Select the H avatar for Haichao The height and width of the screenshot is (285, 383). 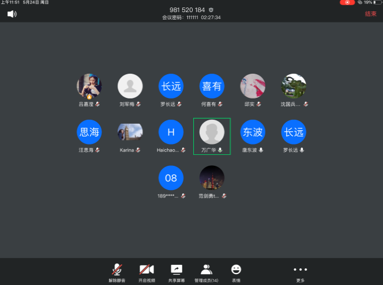click(x=171, y=132)
